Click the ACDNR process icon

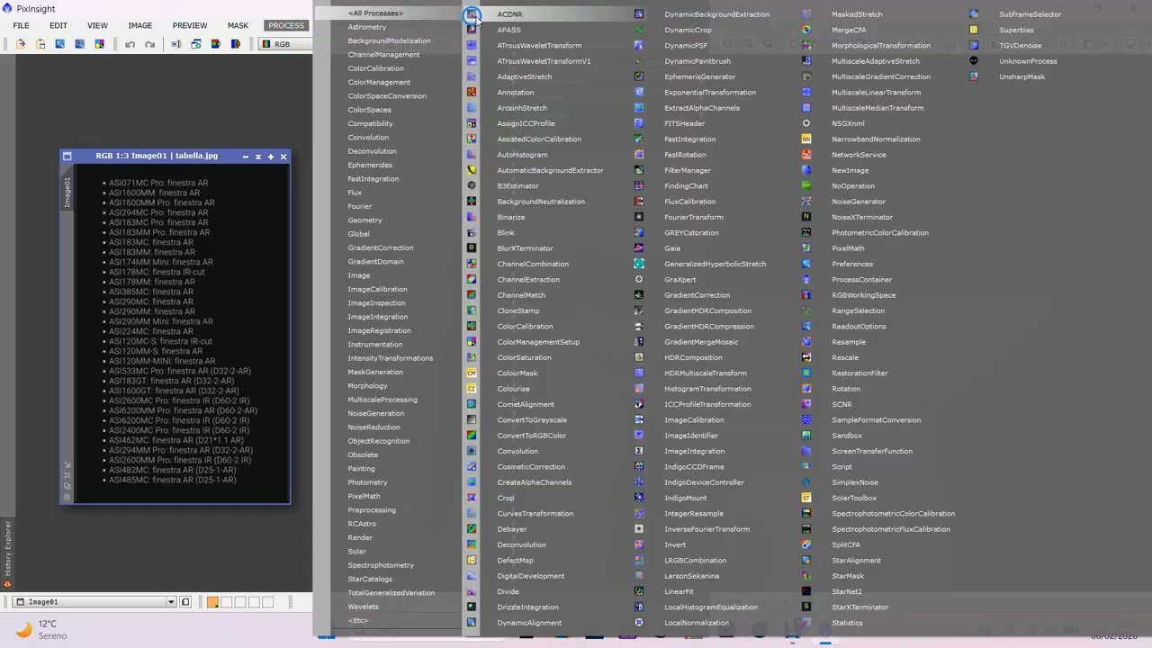[x=472, y=14]
